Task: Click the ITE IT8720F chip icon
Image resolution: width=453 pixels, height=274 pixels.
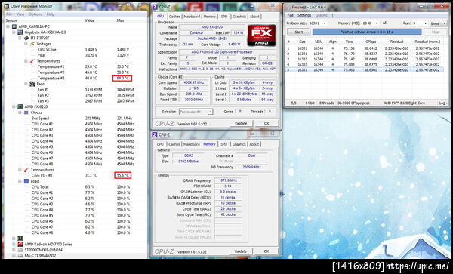Action: pyautogui.click(x=26, y=38)
